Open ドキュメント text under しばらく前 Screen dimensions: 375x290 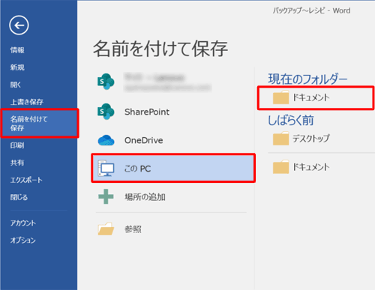coord(311,167)
